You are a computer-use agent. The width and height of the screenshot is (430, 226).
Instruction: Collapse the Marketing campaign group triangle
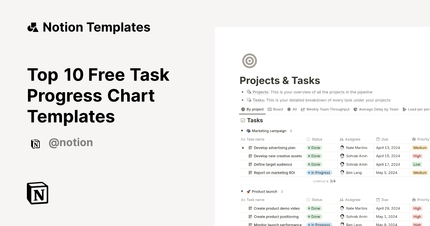click(242, 131)
